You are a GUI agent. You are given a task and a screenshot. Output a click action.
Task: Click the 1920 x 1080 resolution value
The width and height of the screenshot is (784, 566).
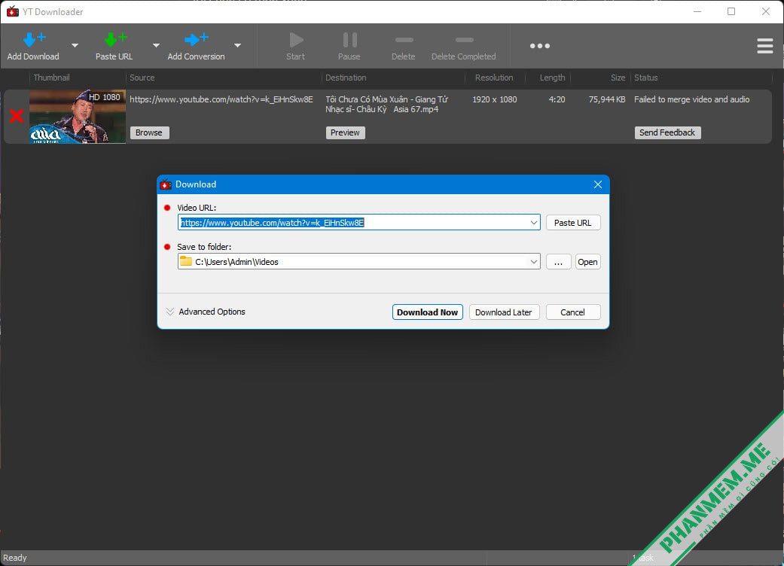pyautogui.click(x=495, y=99)
